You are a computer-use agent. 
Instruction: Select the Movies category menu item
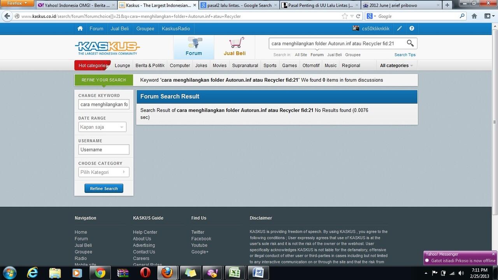click(x=219, y=65)
